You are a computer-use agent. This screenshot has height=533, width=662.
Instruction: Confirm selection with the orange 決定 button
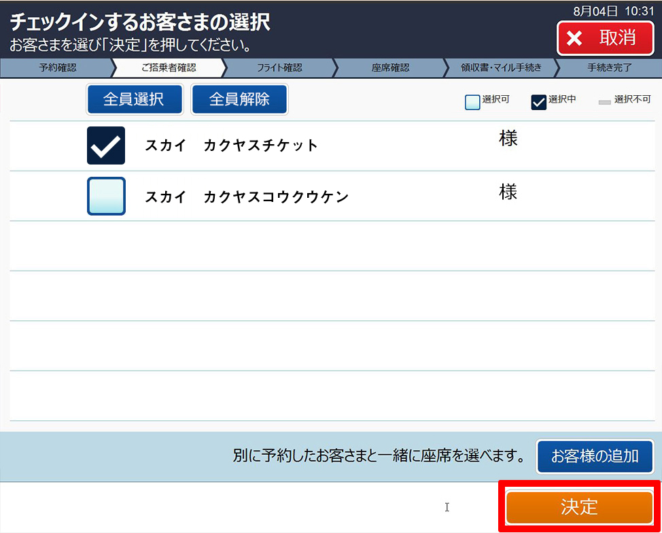[579, 507]
